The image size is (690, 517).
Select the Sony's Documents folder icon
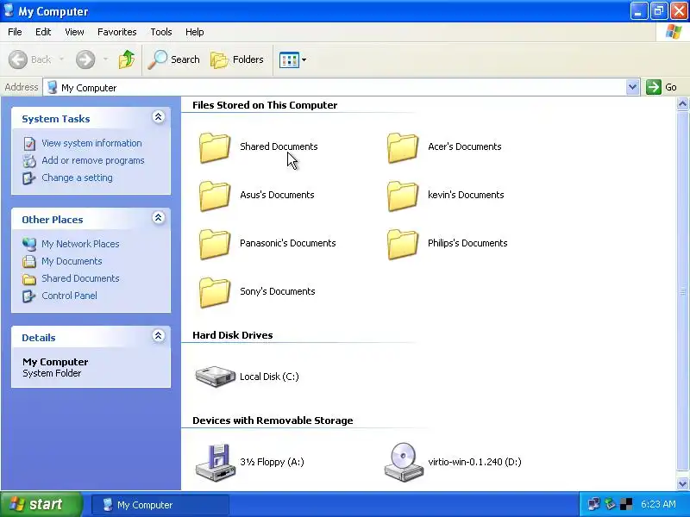(x=215, y=293)
